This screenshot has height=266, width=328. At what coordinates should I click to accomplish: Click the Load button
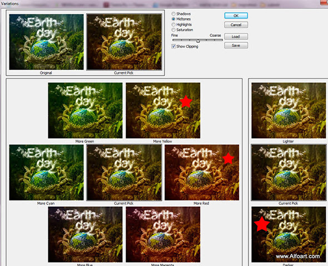click(236, 37)
